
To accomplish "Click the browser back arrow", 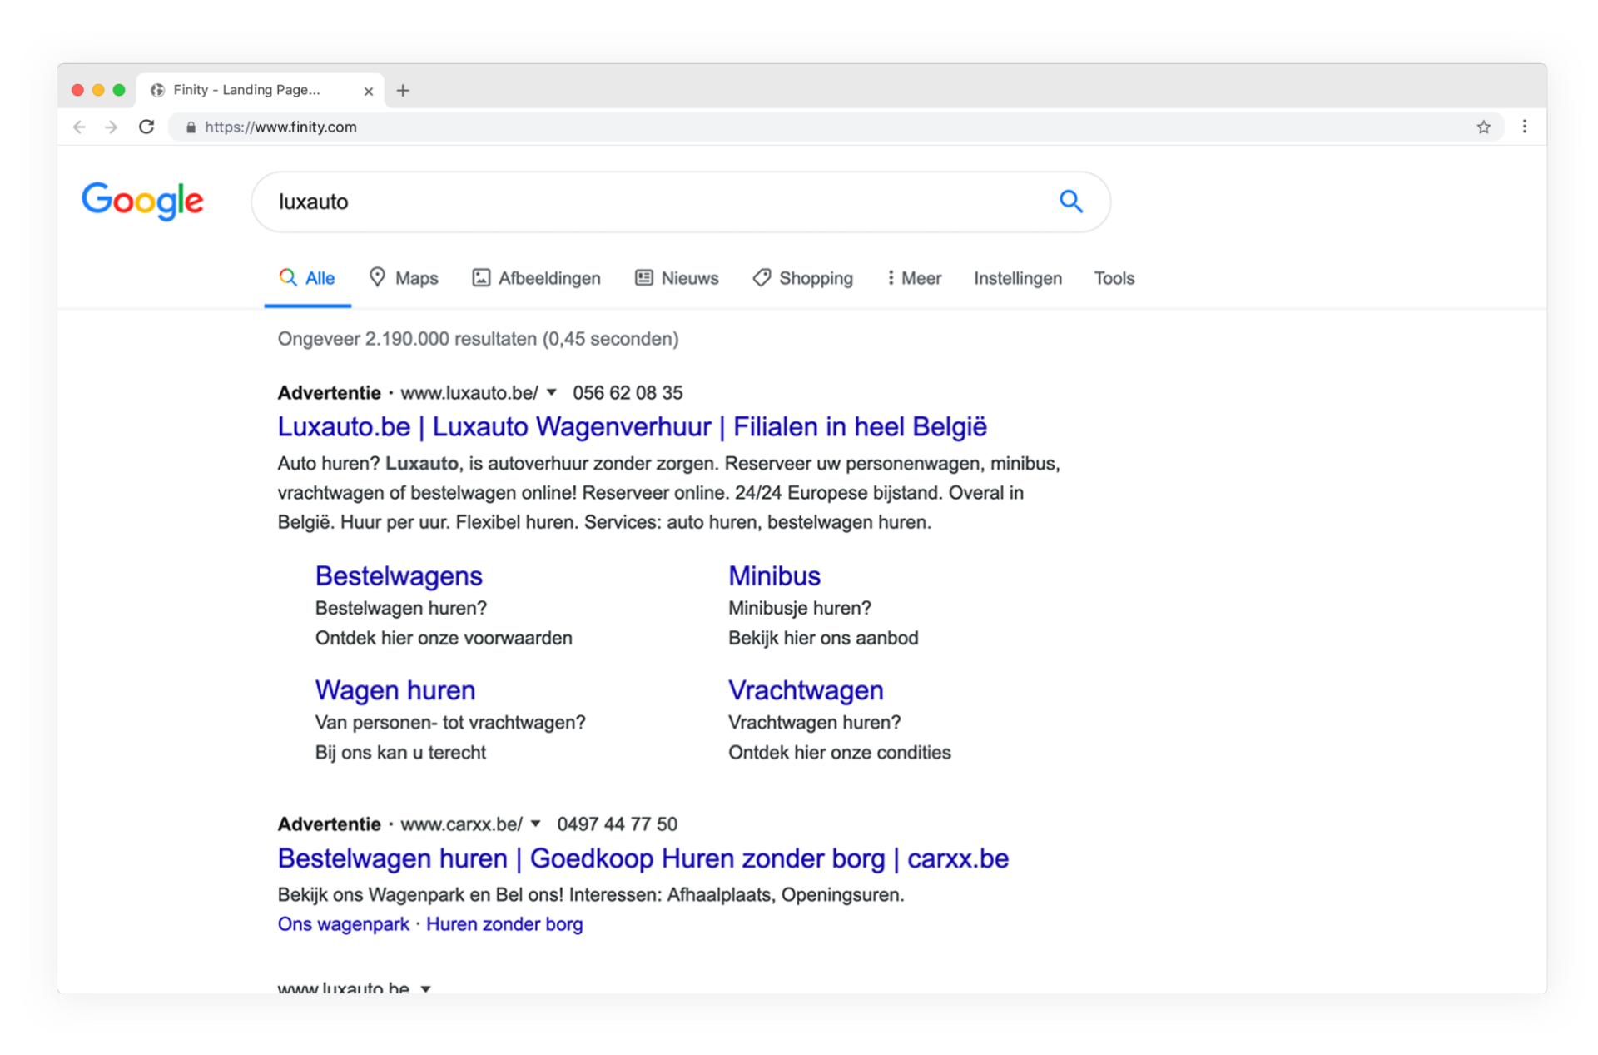I will [x=79, y=127].
